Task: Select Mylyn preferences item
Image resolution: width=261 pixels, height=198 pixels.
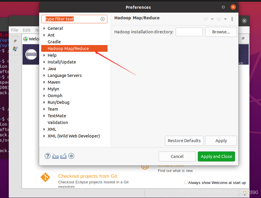Action: (x=53, y=89)
